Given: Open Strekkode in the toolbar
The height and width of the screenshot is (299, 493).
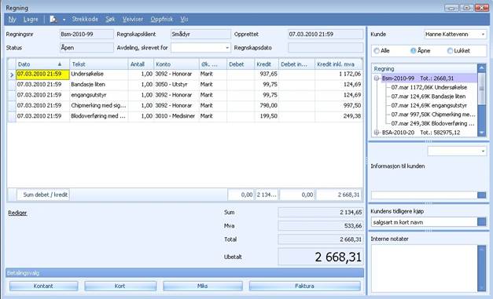Looking at the screenshot, I should tap(85, 19).
